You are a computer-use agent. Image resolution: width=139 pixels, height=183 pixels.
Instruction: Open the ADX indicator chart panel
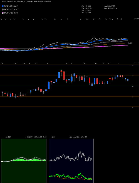coord(71,161)
